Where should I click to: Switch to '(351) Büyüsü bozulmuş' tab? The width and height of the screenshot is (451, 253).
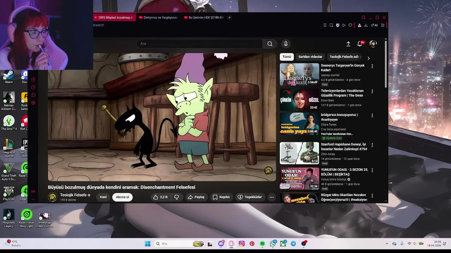pos(114,18)
